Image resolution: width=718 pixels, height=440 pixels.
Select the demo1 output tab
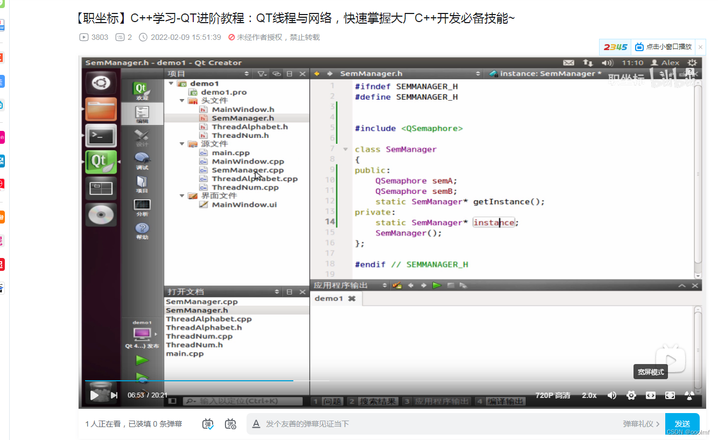click(335, 298)
